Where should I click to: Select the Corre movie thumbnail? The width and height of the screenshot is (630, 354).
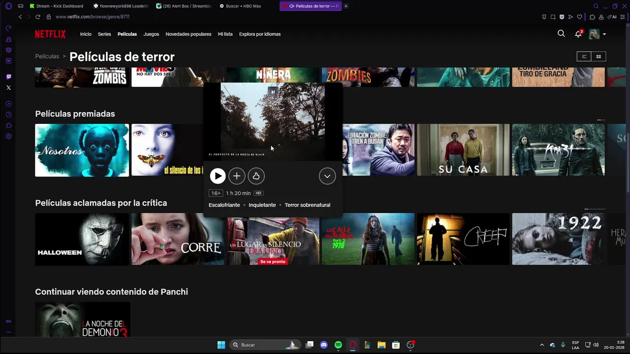pyautogui.click(x=178, y=239)
